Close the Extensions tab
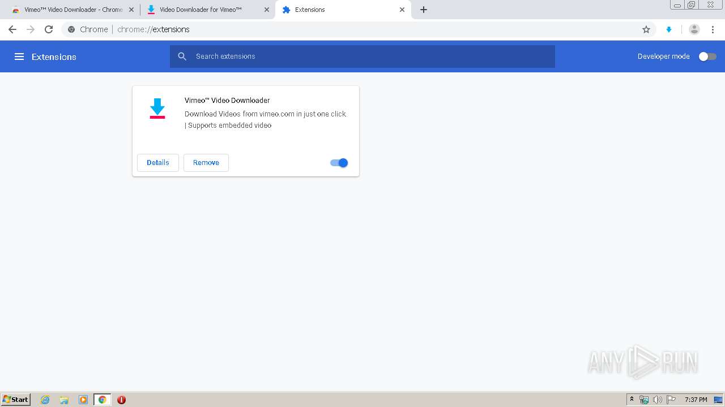725x407 pixels. tap(402, 10)
